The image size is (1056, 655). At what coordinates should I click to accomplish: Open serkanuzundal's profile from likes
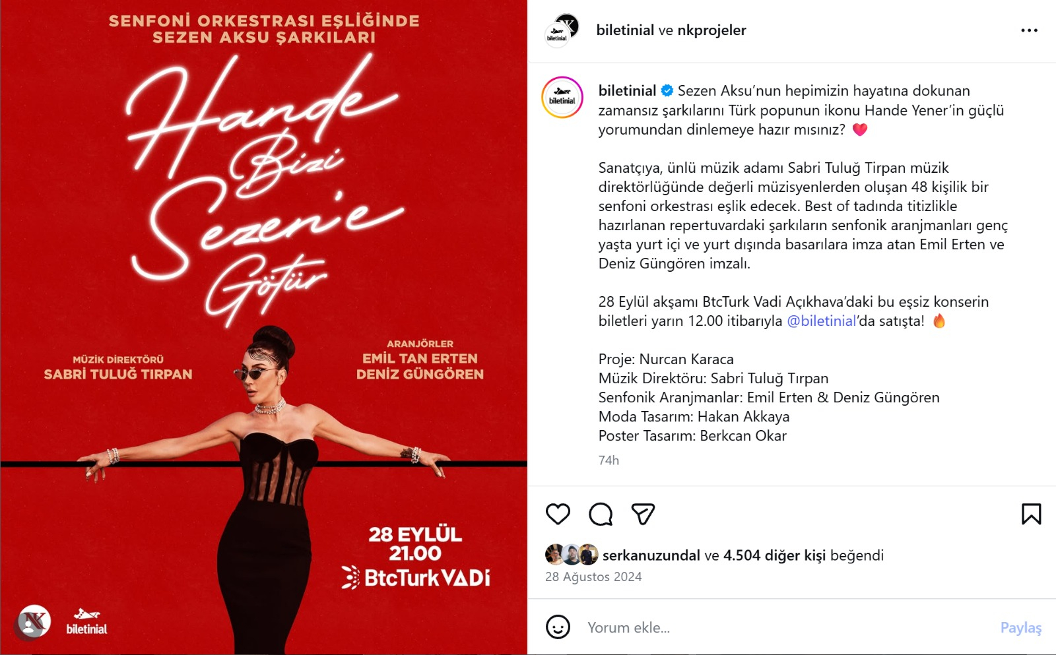point(651,555)
